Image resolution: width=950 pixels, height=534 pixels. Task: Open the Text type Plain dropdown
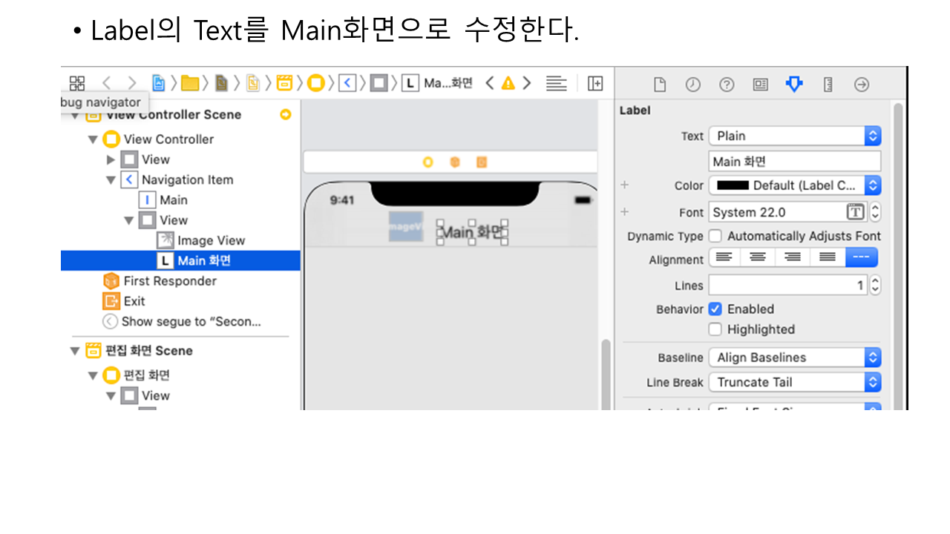[794, 136]
